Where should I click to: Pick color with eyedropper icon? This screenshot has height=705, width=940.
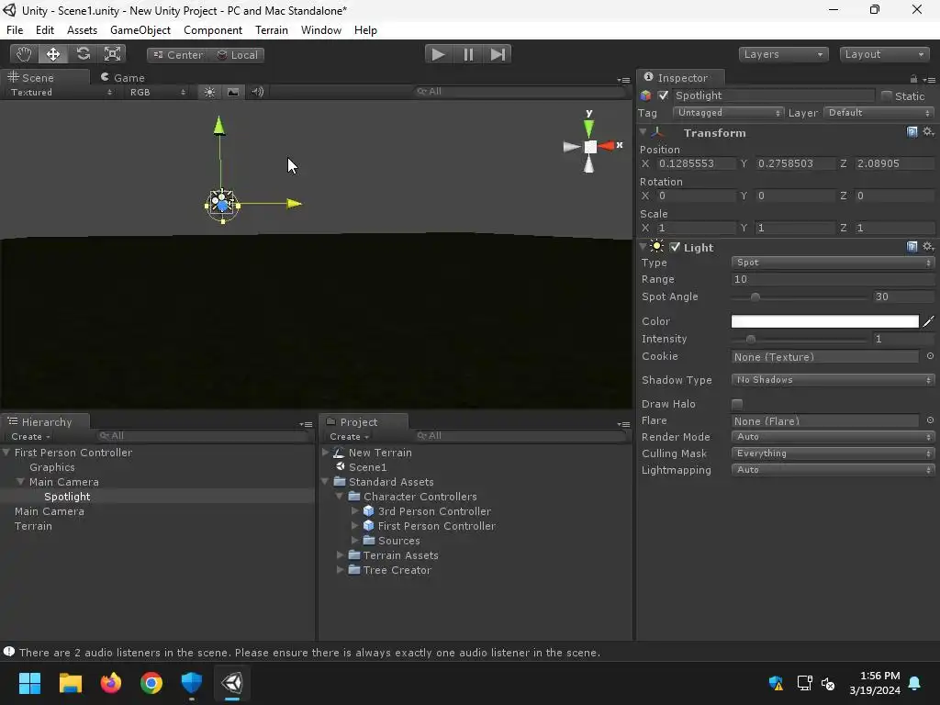pos(928,321)
